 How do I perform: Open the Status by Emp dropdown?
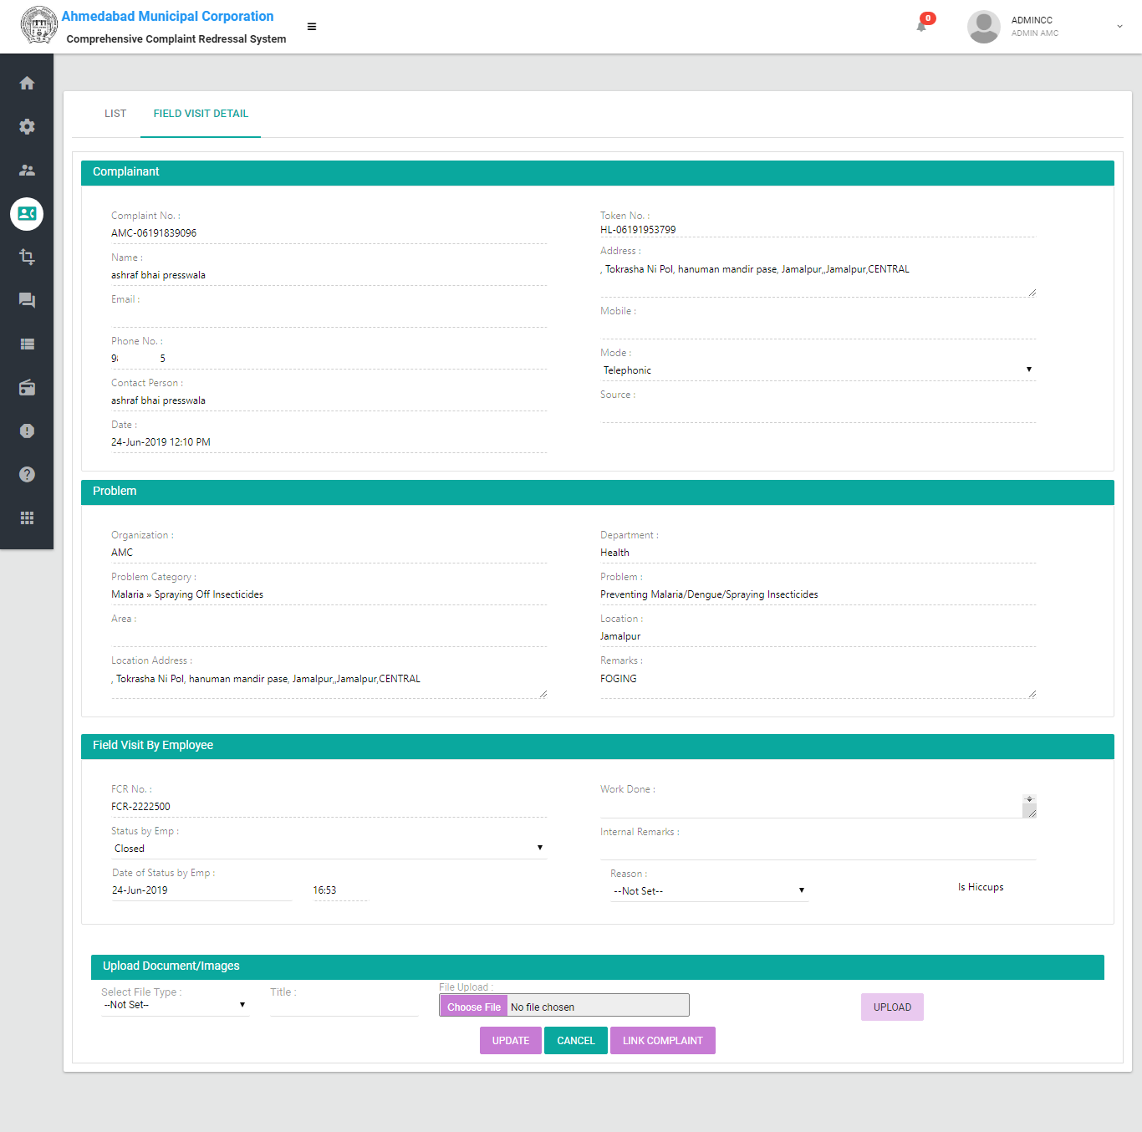pos(329,849)
